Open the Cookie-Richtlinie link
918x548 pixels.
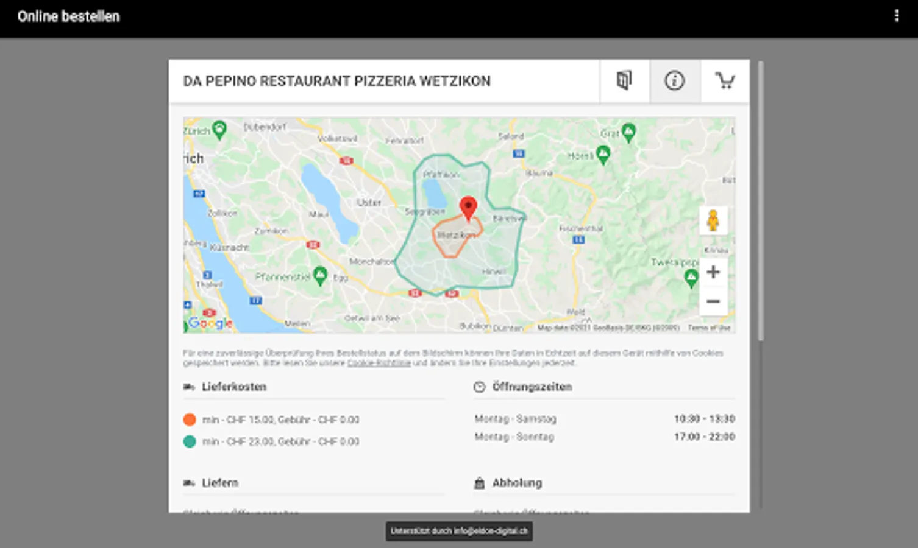click(x=379, y=363)
